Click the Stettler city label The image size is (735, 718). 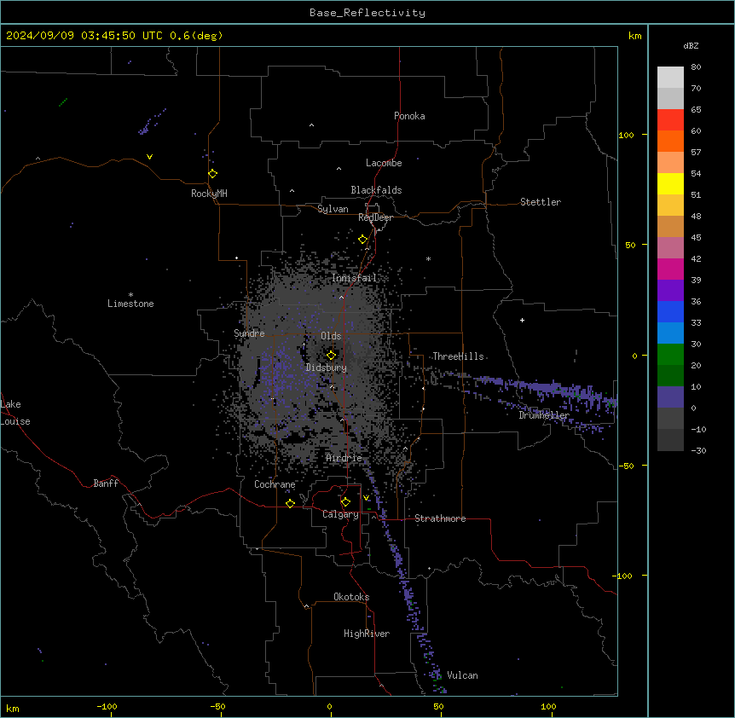[541, 202]
